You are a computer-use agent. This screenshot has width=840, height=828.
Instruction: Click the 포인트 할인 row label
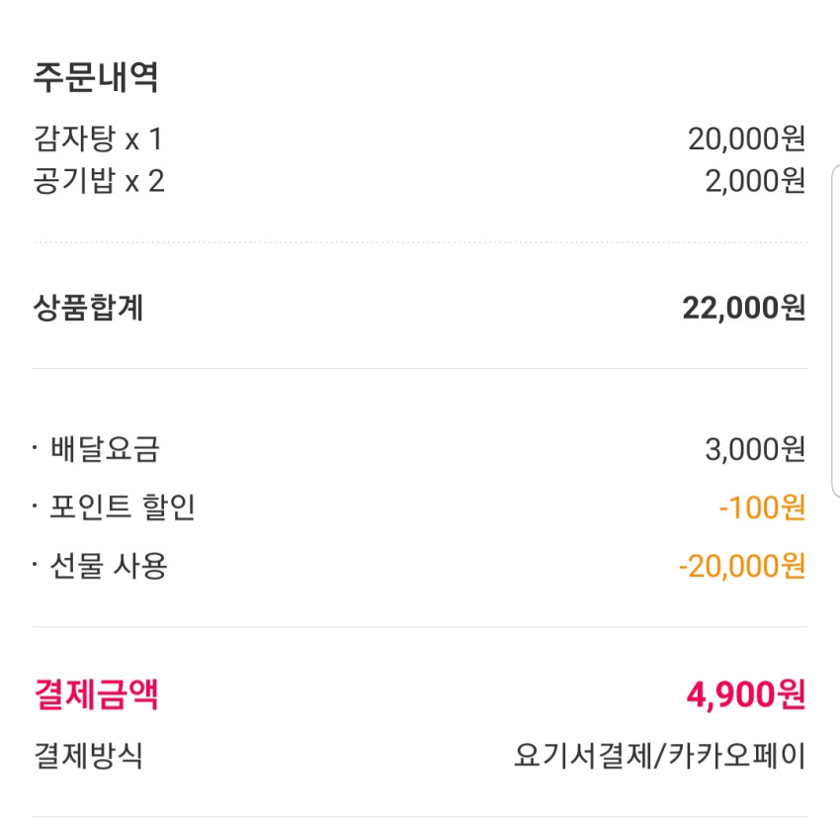[123, 506]
